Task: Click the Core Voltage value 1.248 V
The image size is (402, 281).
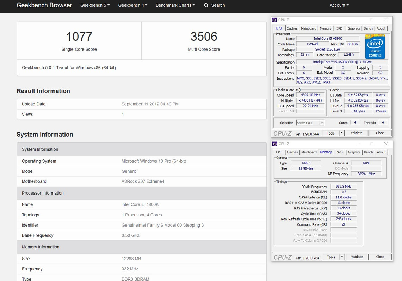Action: pyautogui.click(x=349, y=55)
